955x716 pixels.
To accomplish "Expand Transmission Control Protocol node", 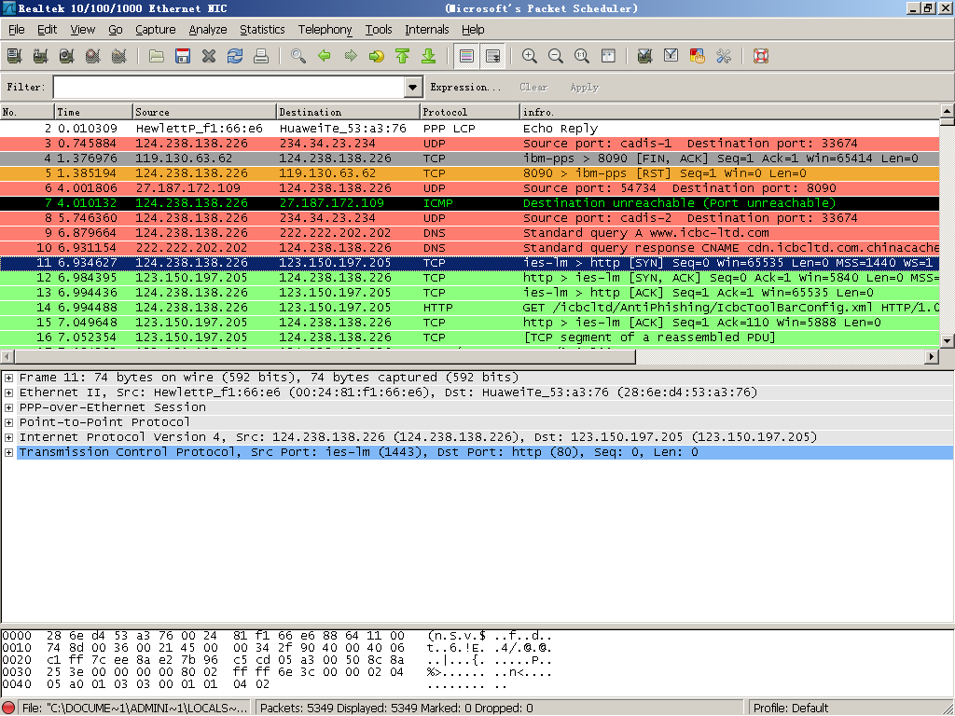I will tap(8, 452).
